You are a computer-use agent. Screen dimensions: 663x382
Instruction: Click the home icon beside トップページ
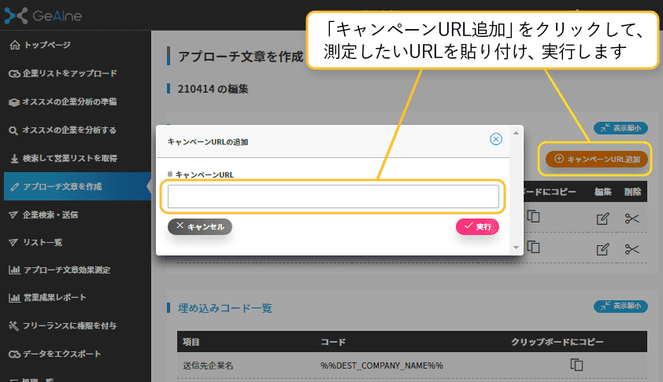coord(15,45)
